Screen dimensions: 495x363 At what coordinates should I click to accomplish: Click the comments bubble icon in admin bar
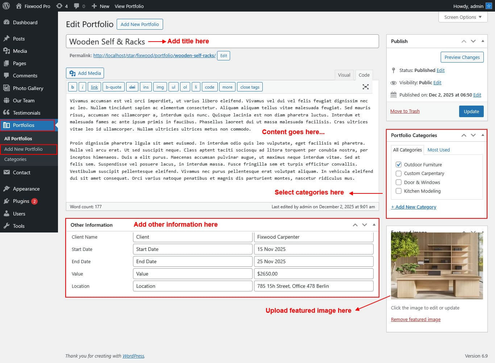click(79, 6)
